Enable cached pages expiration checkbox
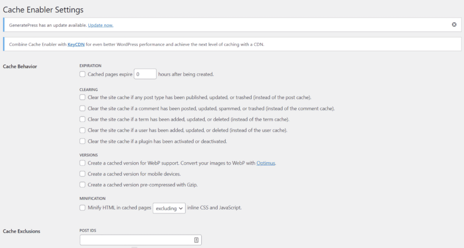The image size is (464, 248). coord(82,74)
